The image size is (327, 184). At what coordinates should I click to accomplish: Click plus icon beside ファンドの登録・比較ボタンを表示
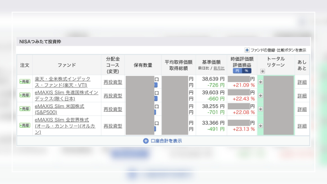pos(247,50)
